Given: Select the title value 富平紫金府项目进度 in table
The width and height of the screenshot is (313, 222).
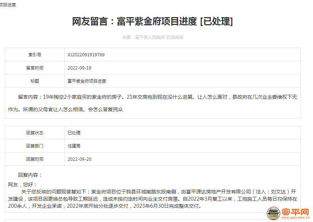Looking at the screenshot, I should point(87,81).
